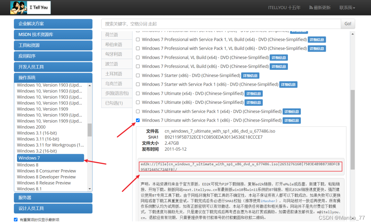Switch to the 多国(语言包) tab
371x224 pixels.
pyautogui.click(x=117, y=94)
